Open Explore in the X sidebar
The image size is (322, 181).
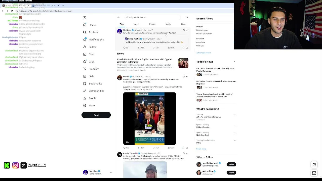[x=91, y=32]
